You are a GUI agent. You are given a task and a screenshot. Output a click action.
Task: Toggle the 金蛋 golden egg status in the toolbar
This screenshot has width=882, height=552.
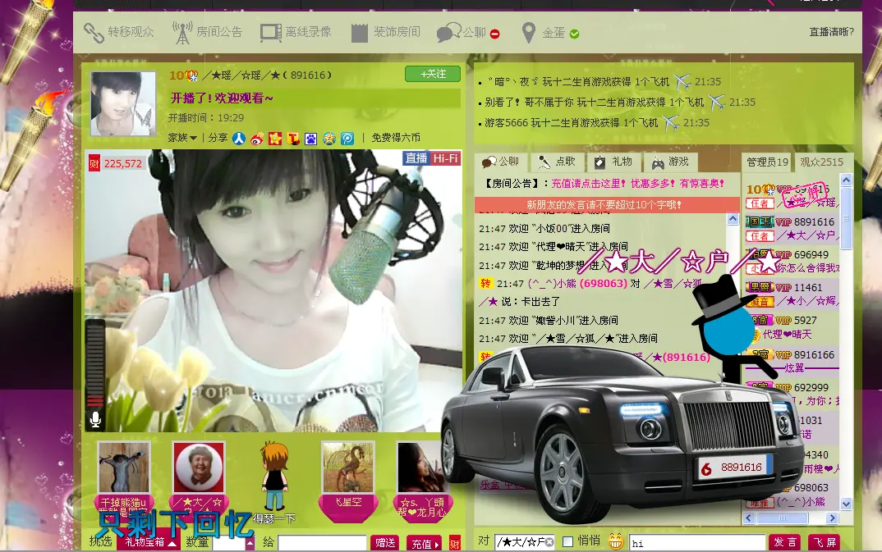(550, 33)
